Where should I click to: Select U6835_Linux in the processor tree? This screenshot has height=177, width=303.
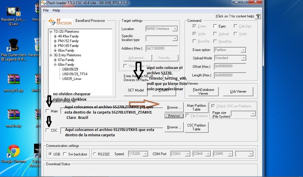pyautogui.click(x=72, y=79)
